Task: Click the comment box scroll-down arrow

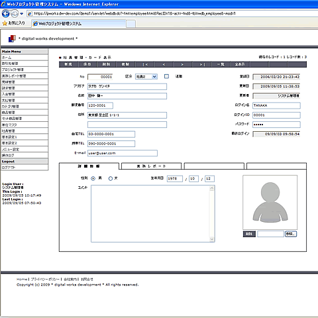Action: [x=211, y=239]
